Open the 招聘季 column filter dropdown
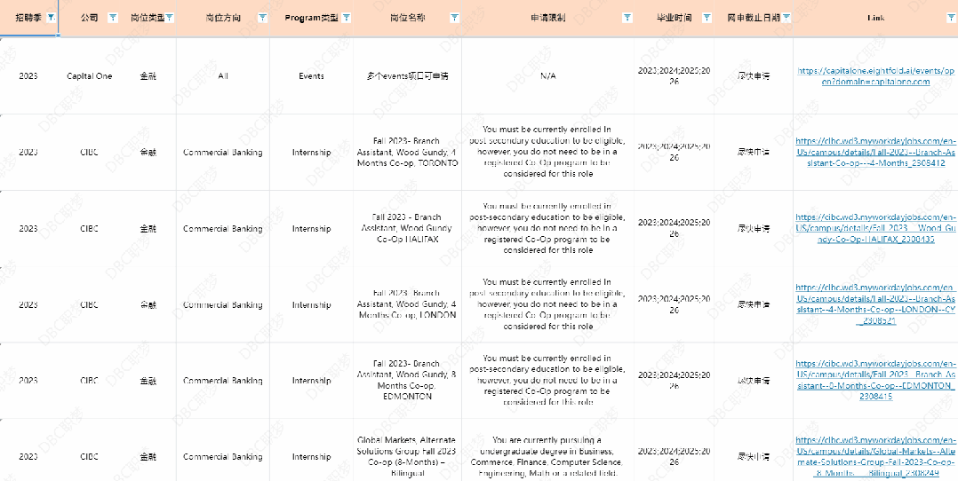958x481 pixels. point(52,18)
